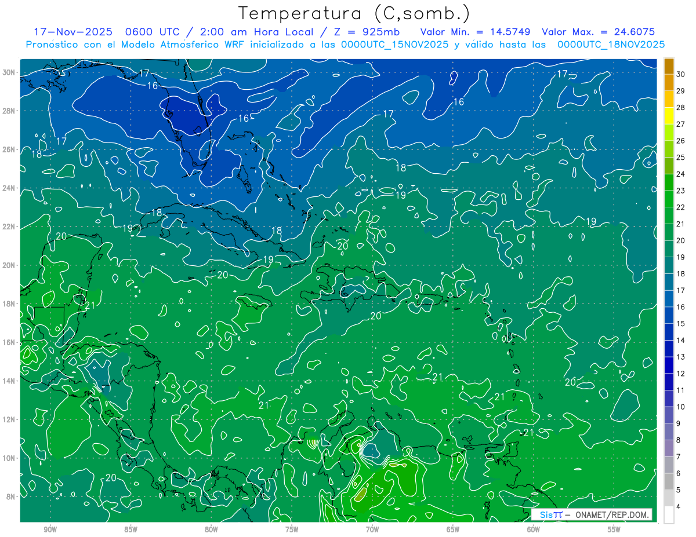
Task: Click the "55W" longitude axis label
Action: click(614, 529)
